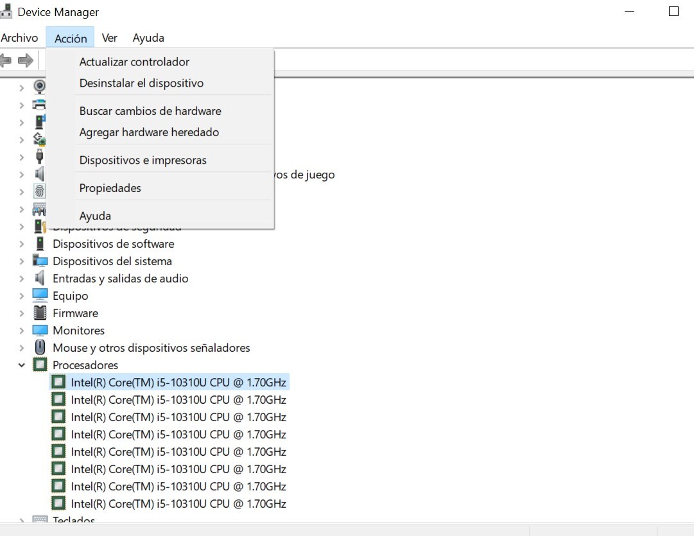The width and height of the screenshot is (694, 536).
Task: Select the tower with key security devices icon
Action: point(40,226)
